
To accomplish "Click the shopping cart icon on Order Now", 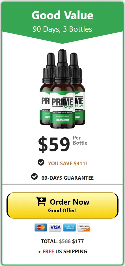I will point(41,201).
